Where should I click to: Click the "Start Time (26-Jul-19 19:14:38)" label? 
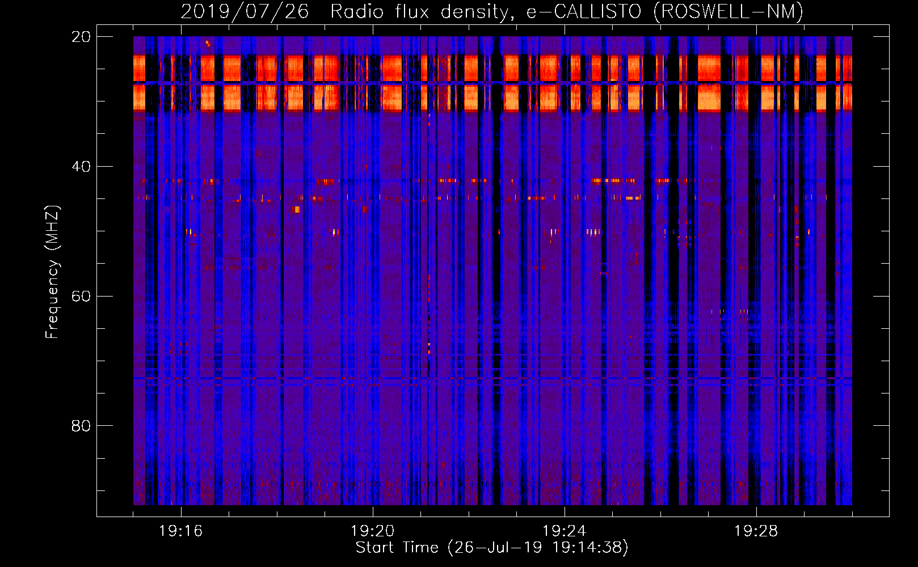click(492, 548)
